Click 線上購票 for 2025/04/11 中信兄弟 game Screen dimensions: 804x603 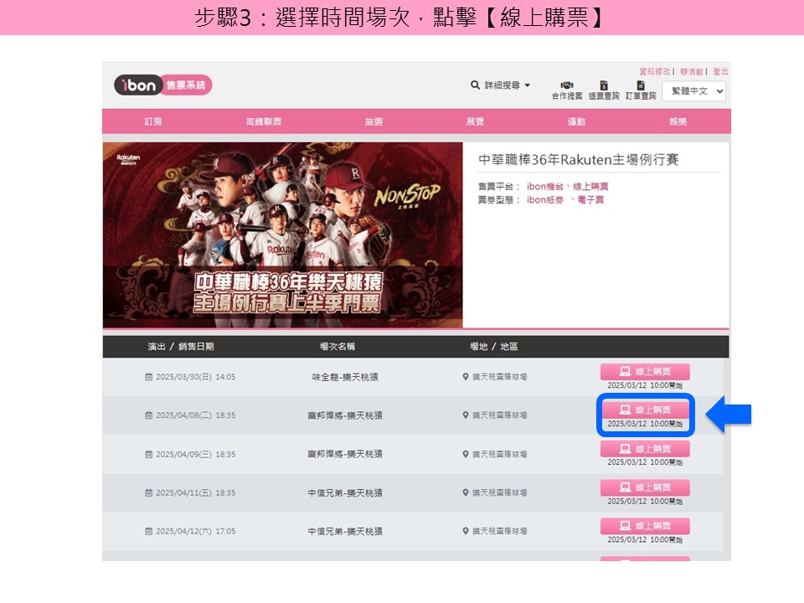[x=645, y=487]
